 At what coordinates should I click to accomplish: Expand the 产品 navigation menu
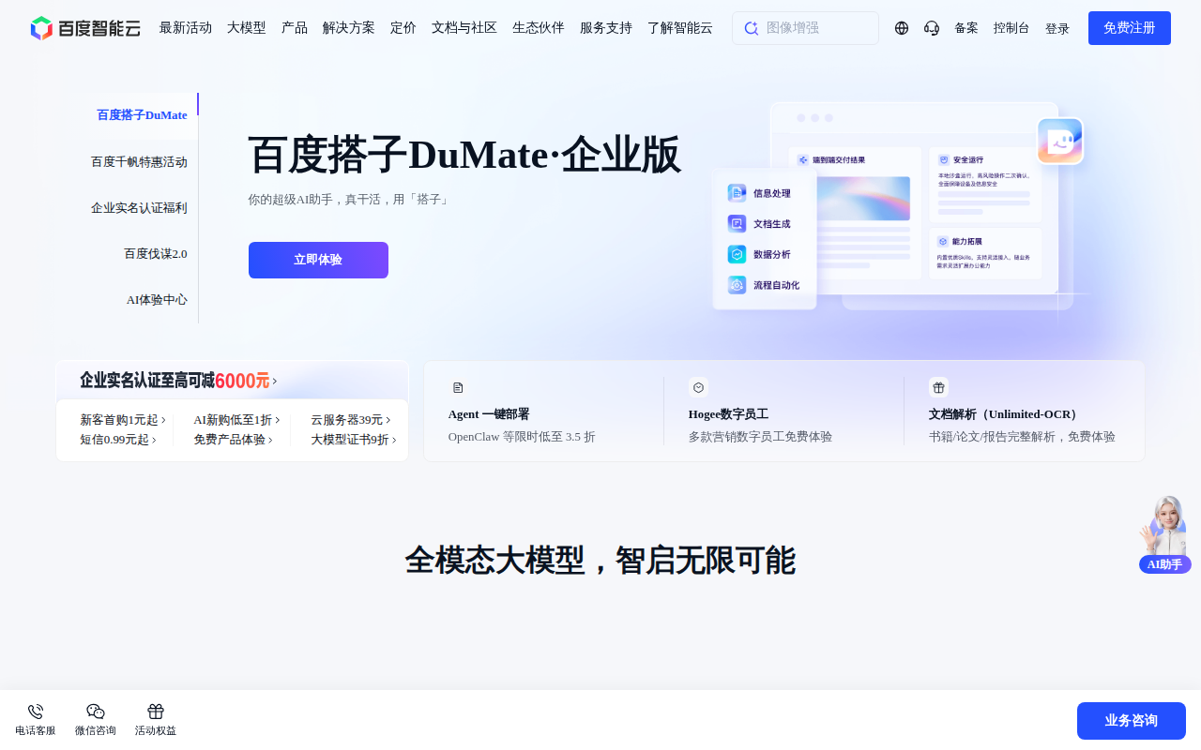[295, 28]
